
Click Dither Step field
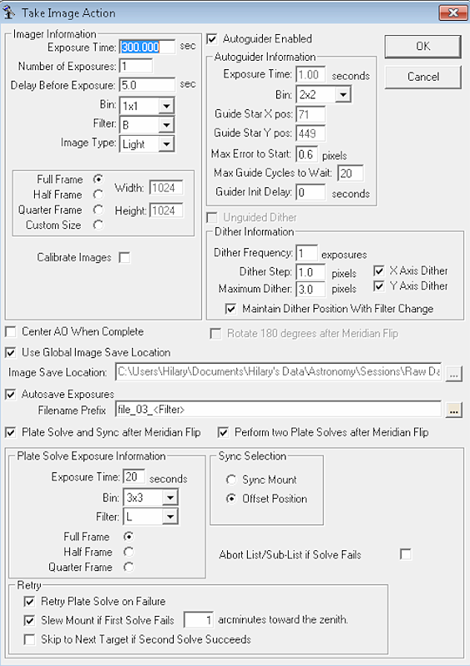pos(311,272)
